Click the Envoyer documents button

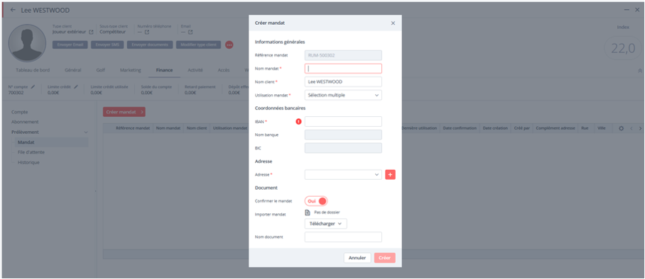[x=150, y=45]
